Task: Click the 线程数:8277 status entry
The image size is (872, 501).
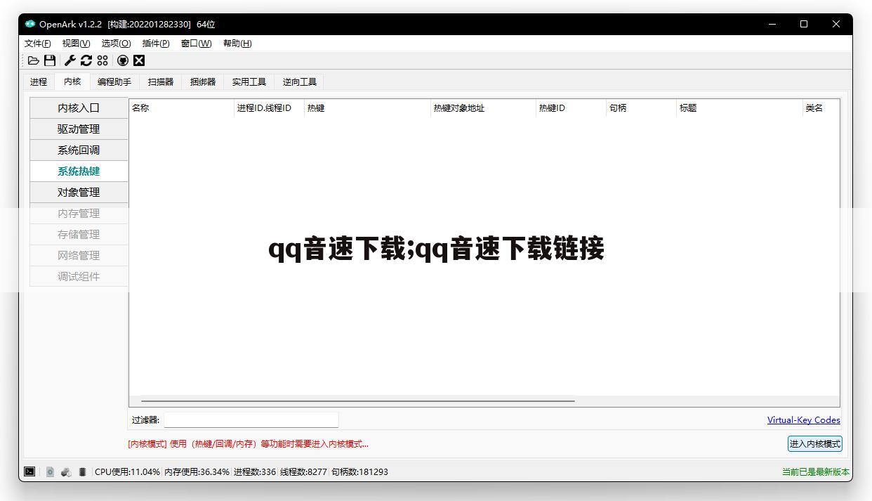Action: [x=303, y=471]
